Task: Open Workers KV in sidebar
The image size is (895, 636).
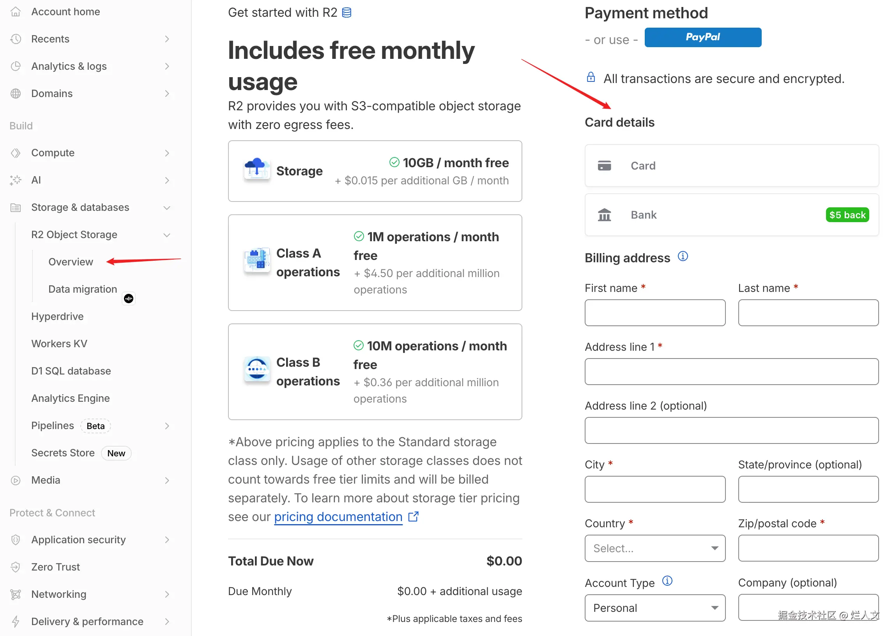Action: tap(59, 344)
